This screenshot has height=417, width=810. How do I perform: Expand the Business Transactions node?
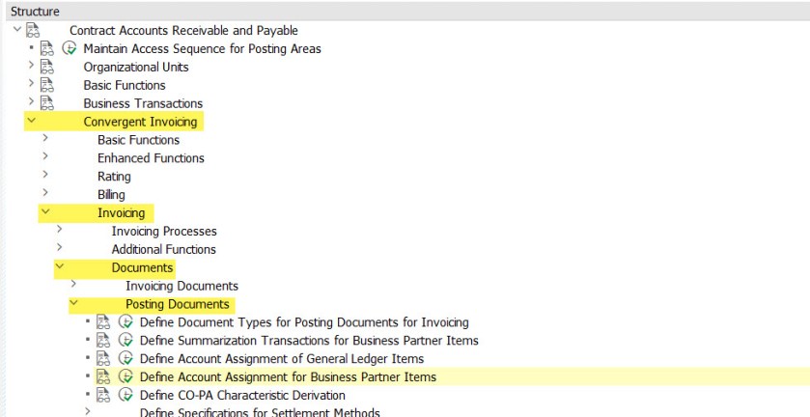tap(31, 101)
